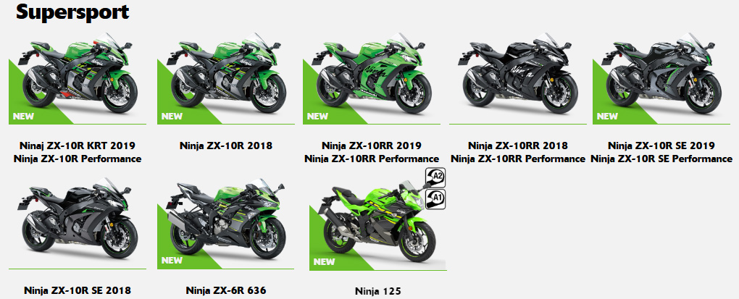Screen dimensions: 739x299
Task: Click the Ninja ZX-10R SE 2018 title
Action: pos(78,290)
